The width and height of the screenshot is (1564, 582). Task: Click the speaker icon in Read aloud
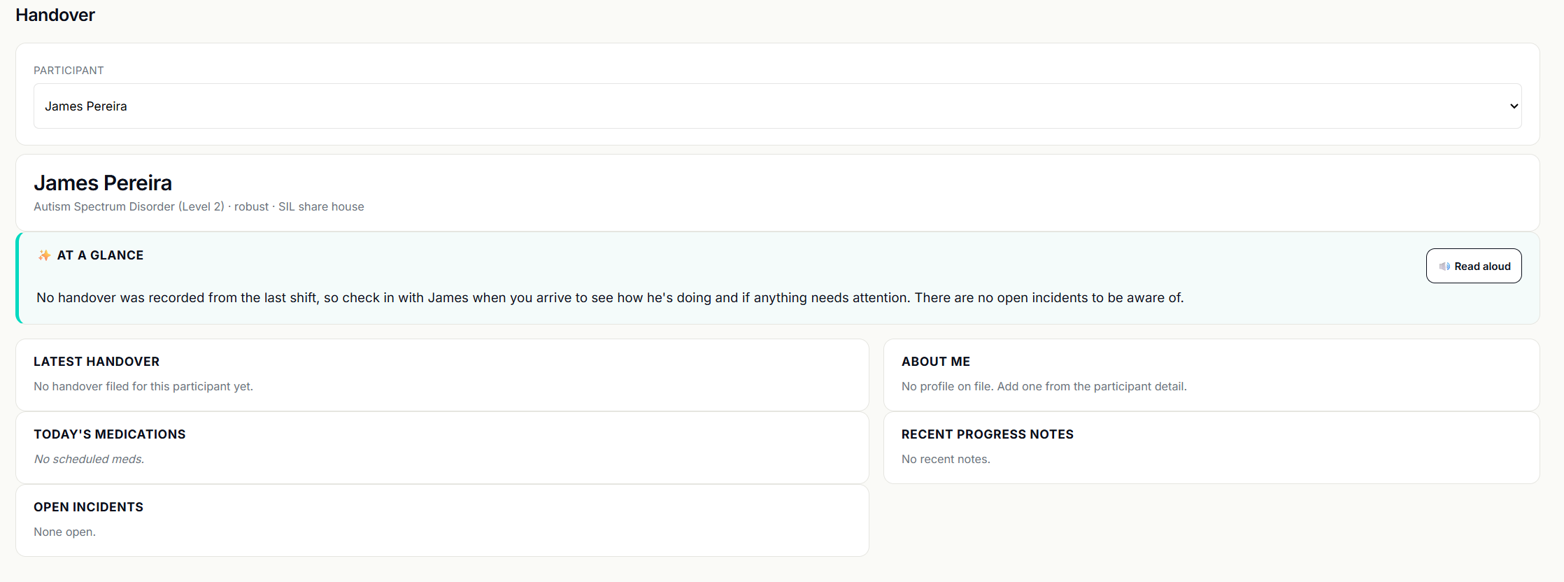coord(1444,267)
